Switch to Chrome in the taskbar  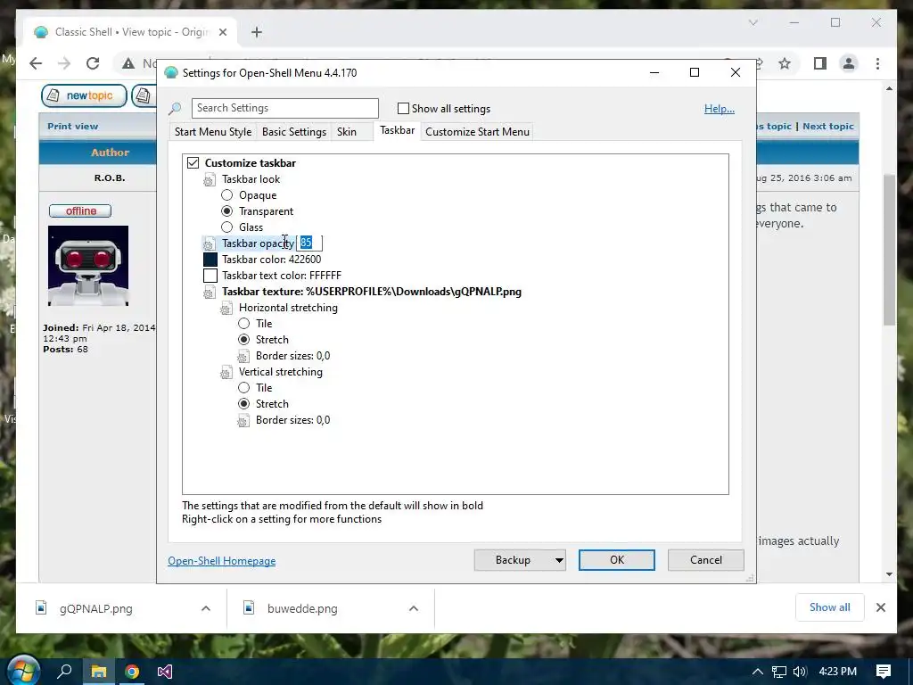[x=132, y=672]
